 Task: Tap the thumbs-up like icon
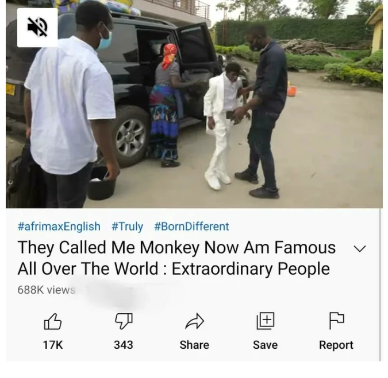pyautogui.click(x=52, y=321)
